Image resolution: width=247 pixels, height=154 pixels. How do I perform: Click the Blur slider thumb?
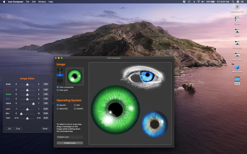click(x=21, y=114)
